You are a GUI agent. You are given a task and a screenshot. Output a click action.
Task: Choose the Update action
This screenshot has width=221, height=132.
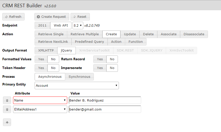point(130,34)
